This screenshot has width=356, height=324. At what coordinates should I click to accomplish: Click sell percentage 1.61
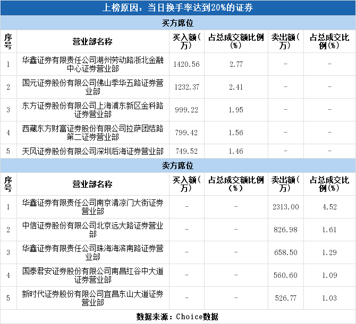(x=329, y=230)
